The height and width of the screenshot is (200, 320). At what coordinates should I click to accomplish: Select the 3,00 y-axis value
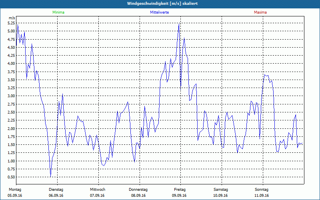(12, 96)
